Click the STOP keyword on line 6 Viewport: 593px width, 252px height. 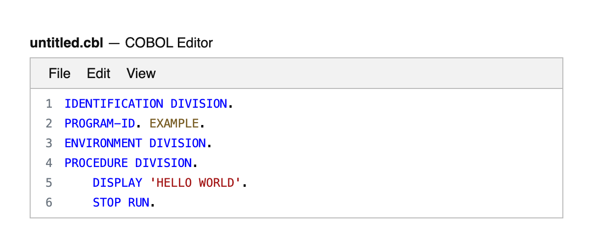click(107, 203)
